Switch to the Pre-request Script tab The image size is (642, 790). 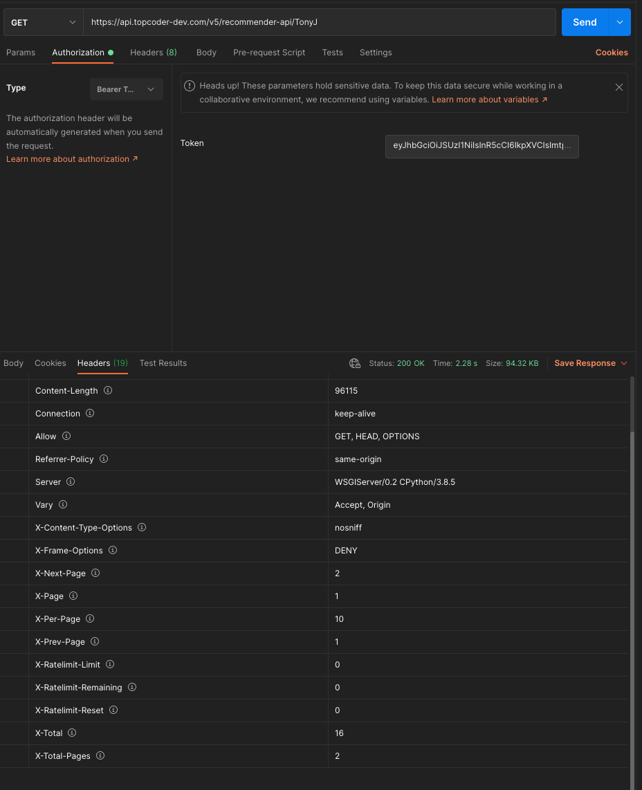pyautogui.click(x=269, y=53)
